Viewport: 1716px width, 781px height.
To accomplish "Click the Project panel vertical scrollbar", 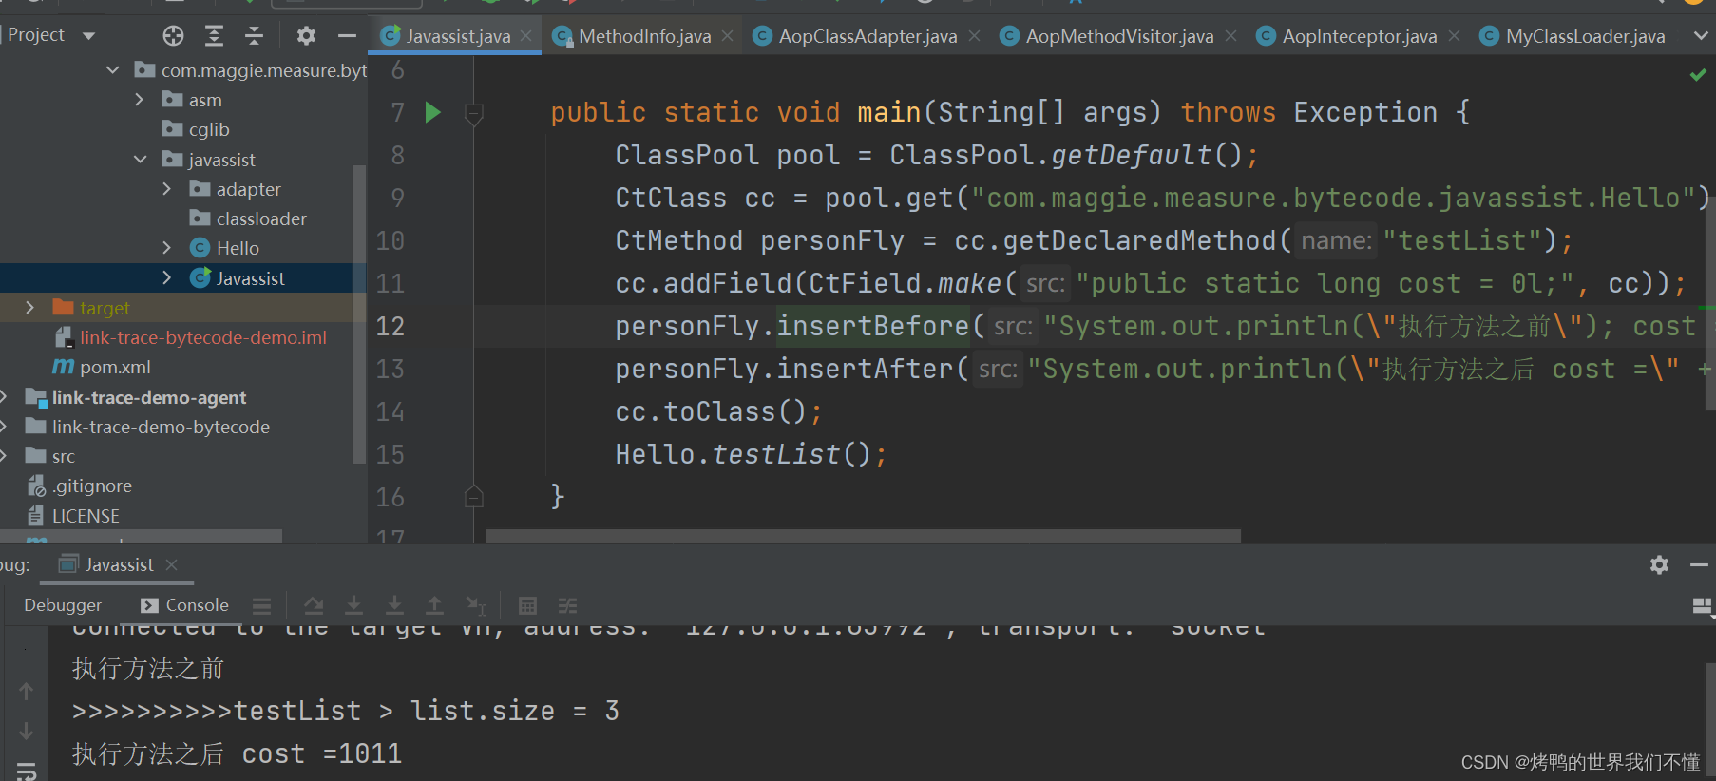I will point(358,314).
